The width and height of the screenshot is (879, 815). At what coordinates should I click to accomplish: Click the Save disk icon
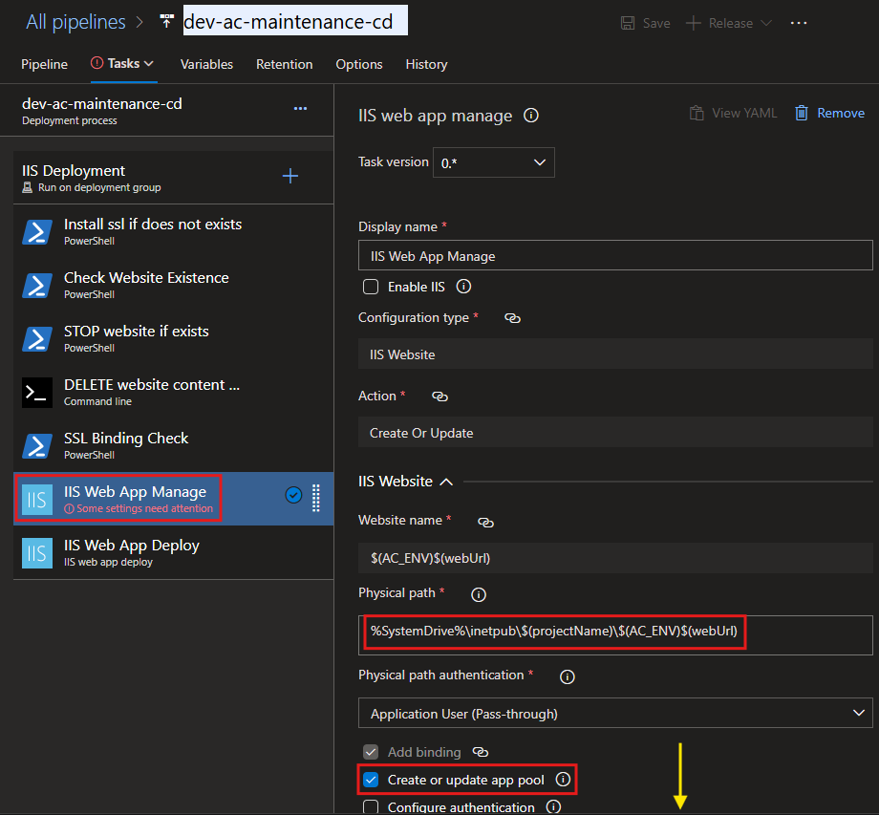click(628, 23)
